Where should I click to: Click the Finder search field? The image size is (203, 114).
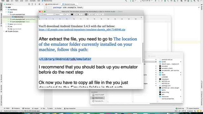[x=165, y=56]
